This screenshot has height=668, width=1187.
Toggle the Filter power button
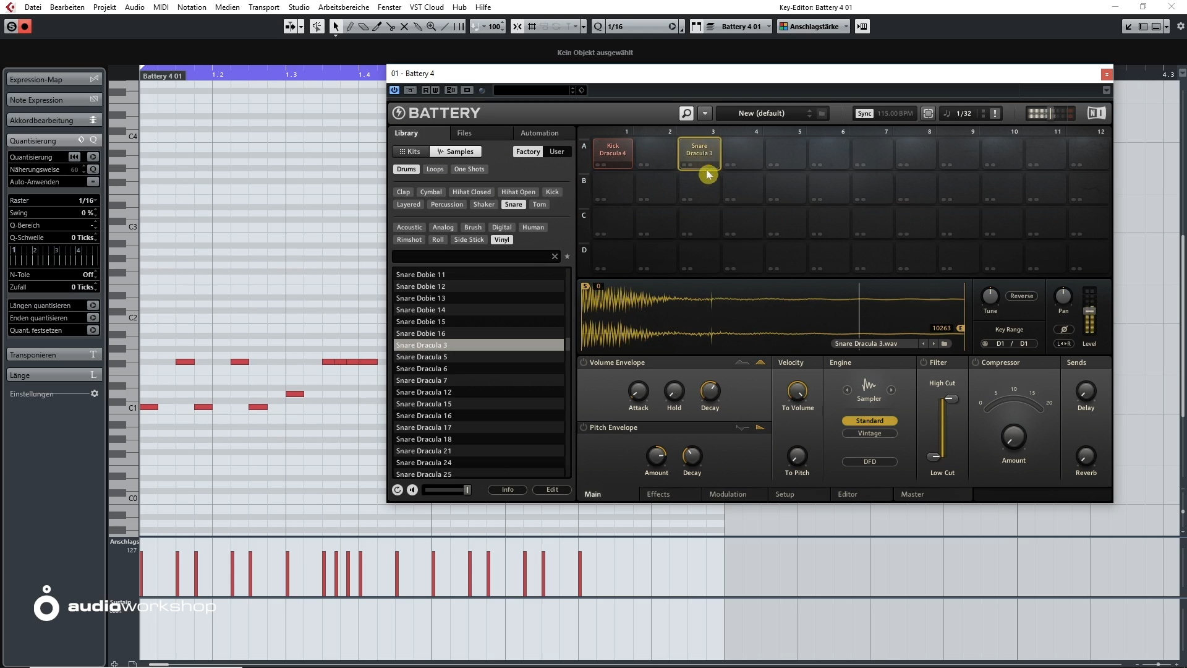pyautogui.click(x=924, y=362)
